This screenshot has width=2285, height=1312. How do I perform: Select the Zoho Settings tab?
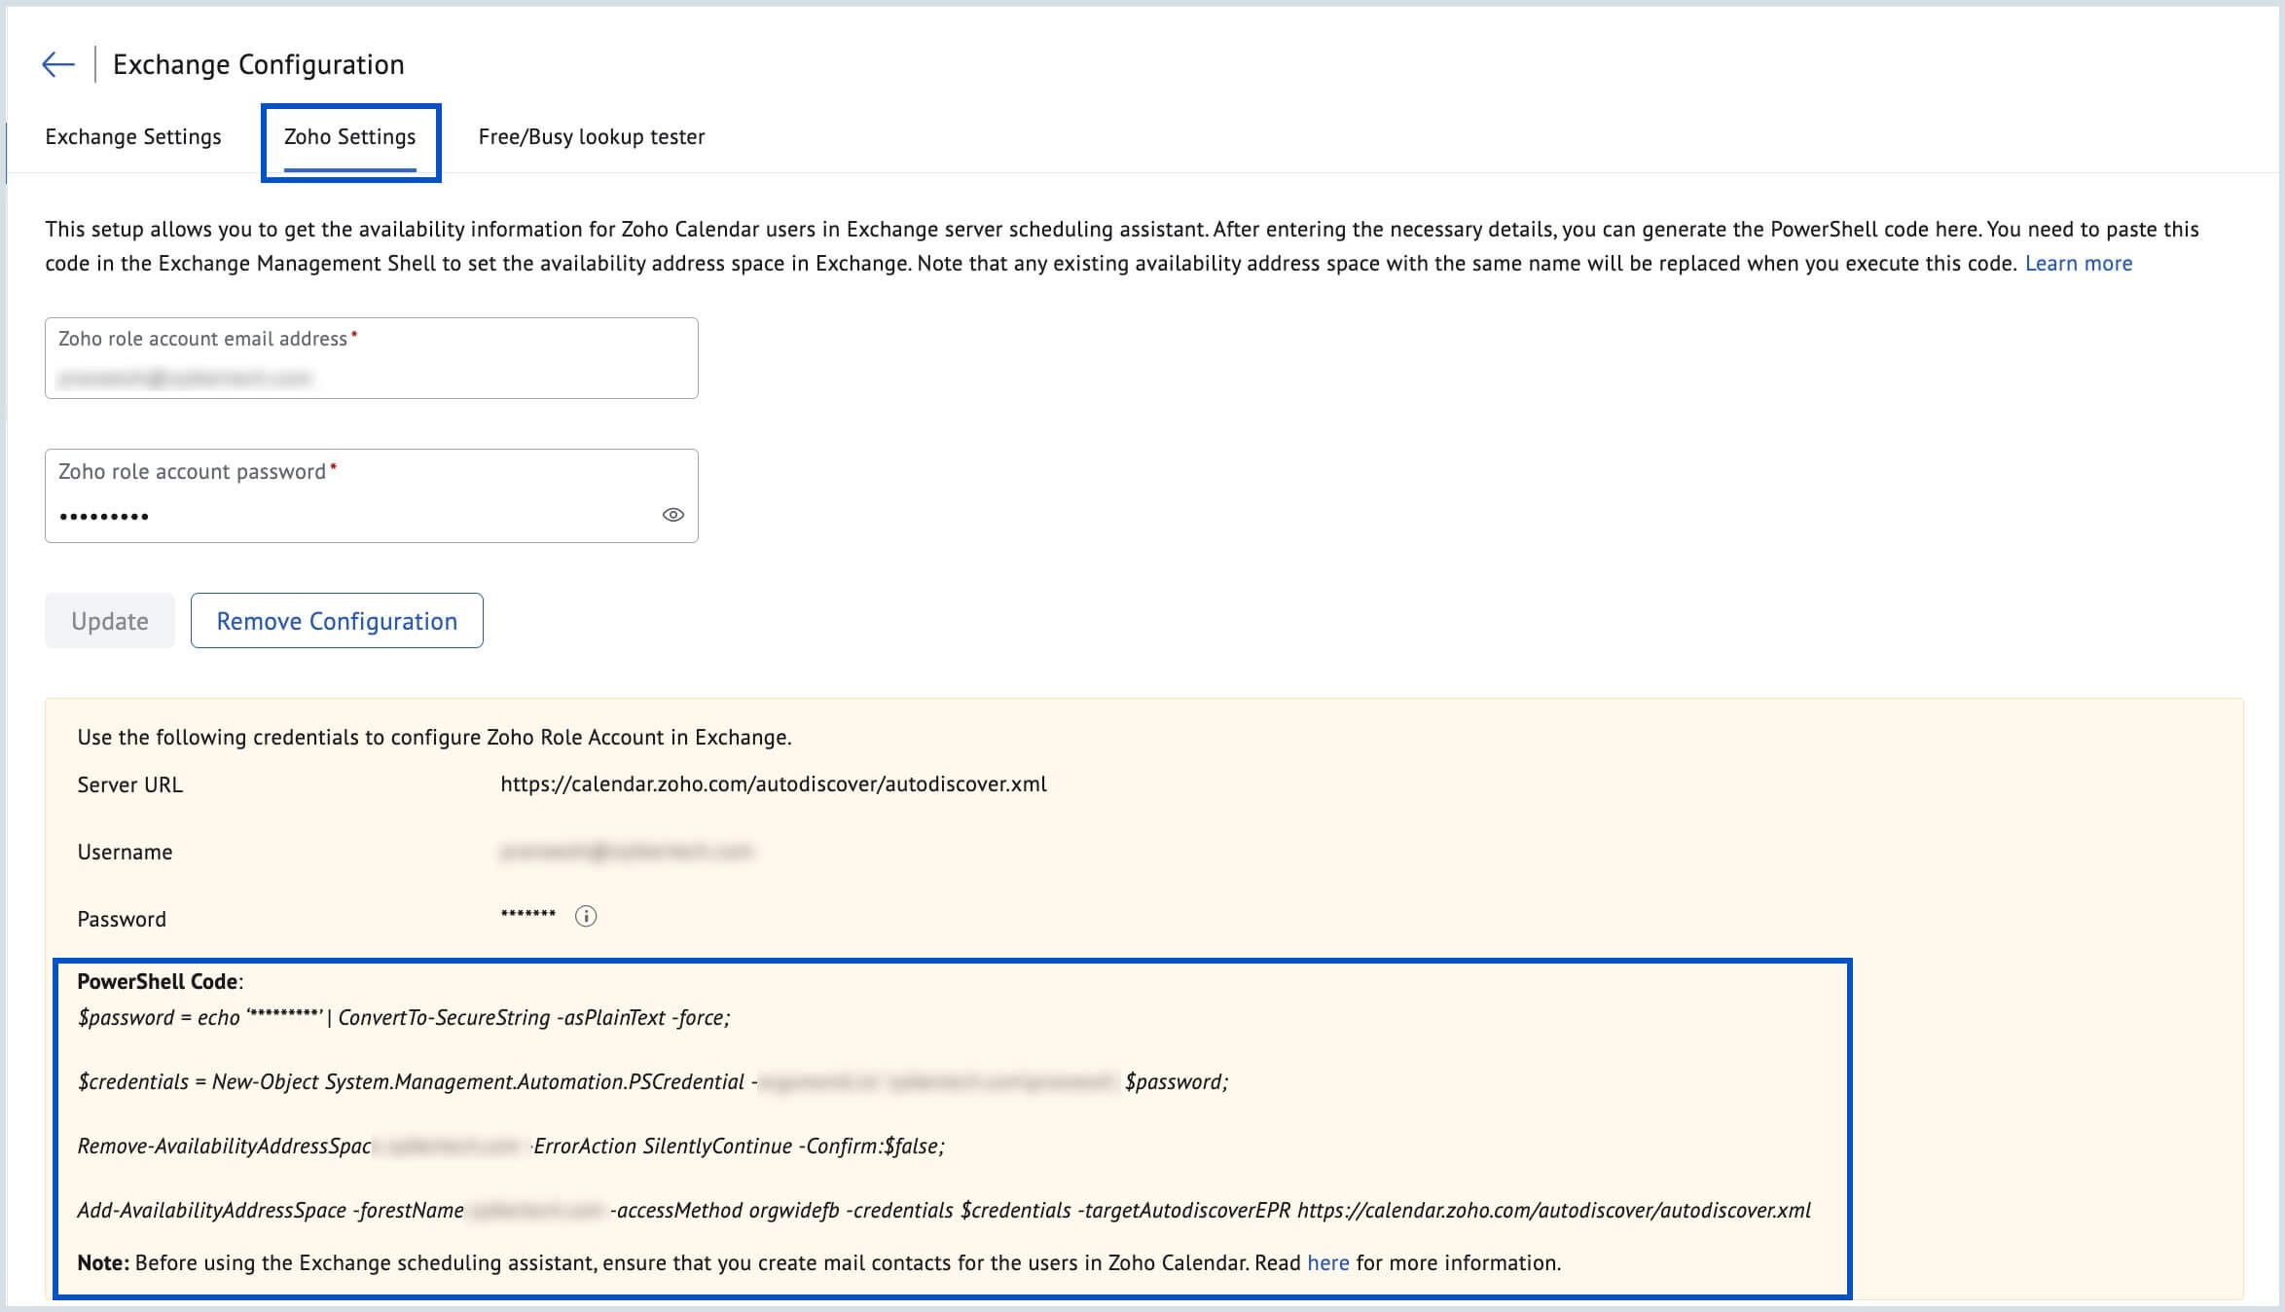click(x=351, y=136)
